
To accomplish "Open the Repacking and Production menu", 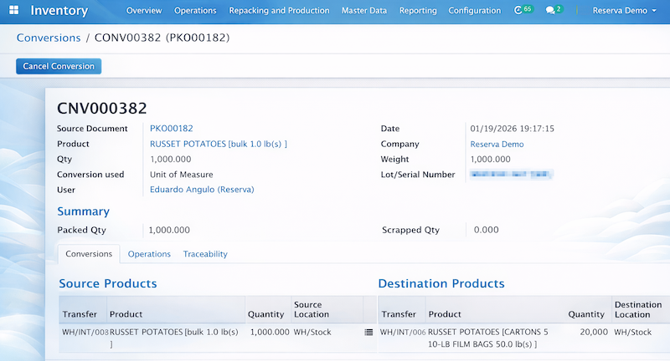I will (x=279, y=11).
